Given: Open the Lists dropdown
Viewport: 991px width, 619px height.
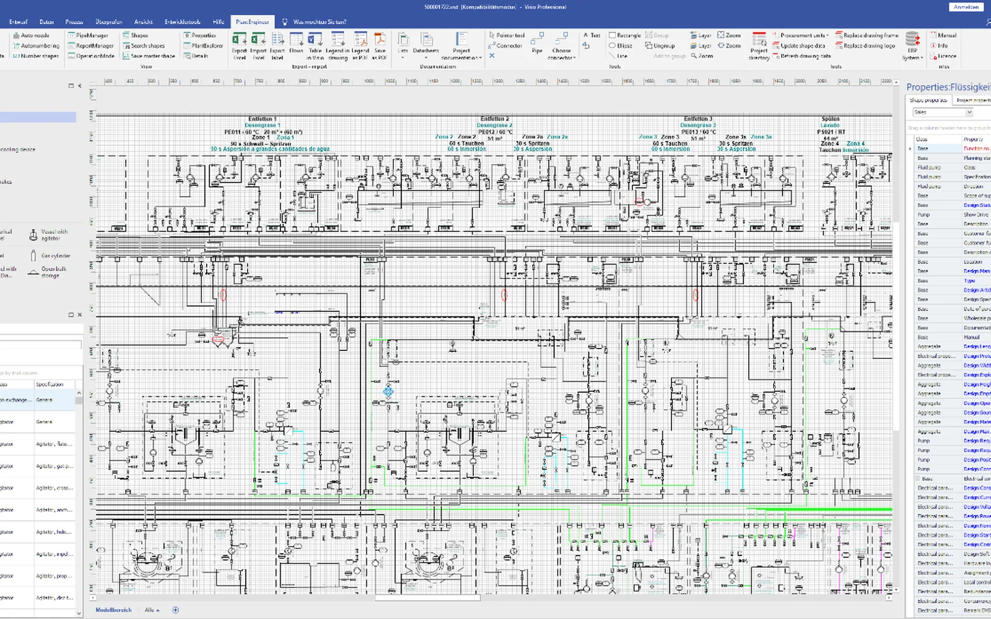Looking at the screenshot, I should pos(403,46).
